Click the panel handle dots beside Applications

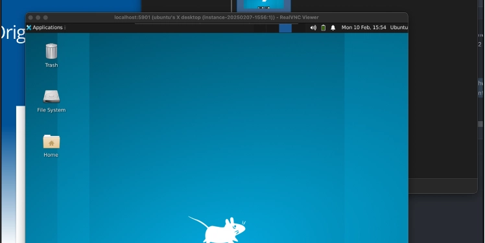65,27
